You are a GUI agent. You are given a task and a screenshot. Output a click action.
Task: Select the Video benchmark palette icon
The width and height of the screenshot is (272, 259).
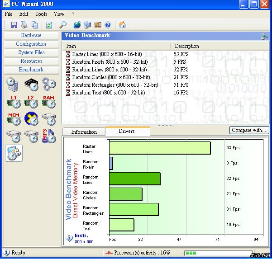click(14, 153)
